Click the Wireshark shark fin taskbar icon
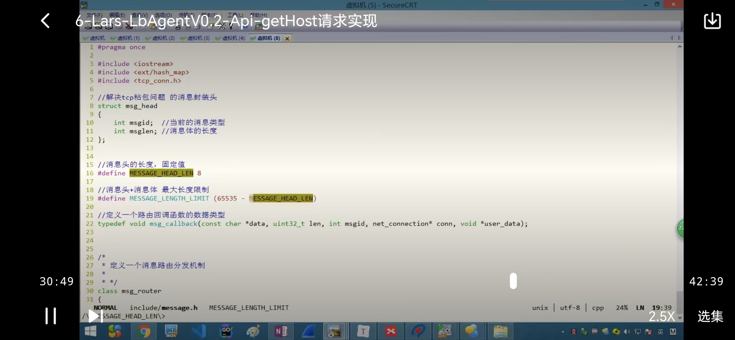The height and width of the screenshot is (340, 735). (x=308, y=331)
